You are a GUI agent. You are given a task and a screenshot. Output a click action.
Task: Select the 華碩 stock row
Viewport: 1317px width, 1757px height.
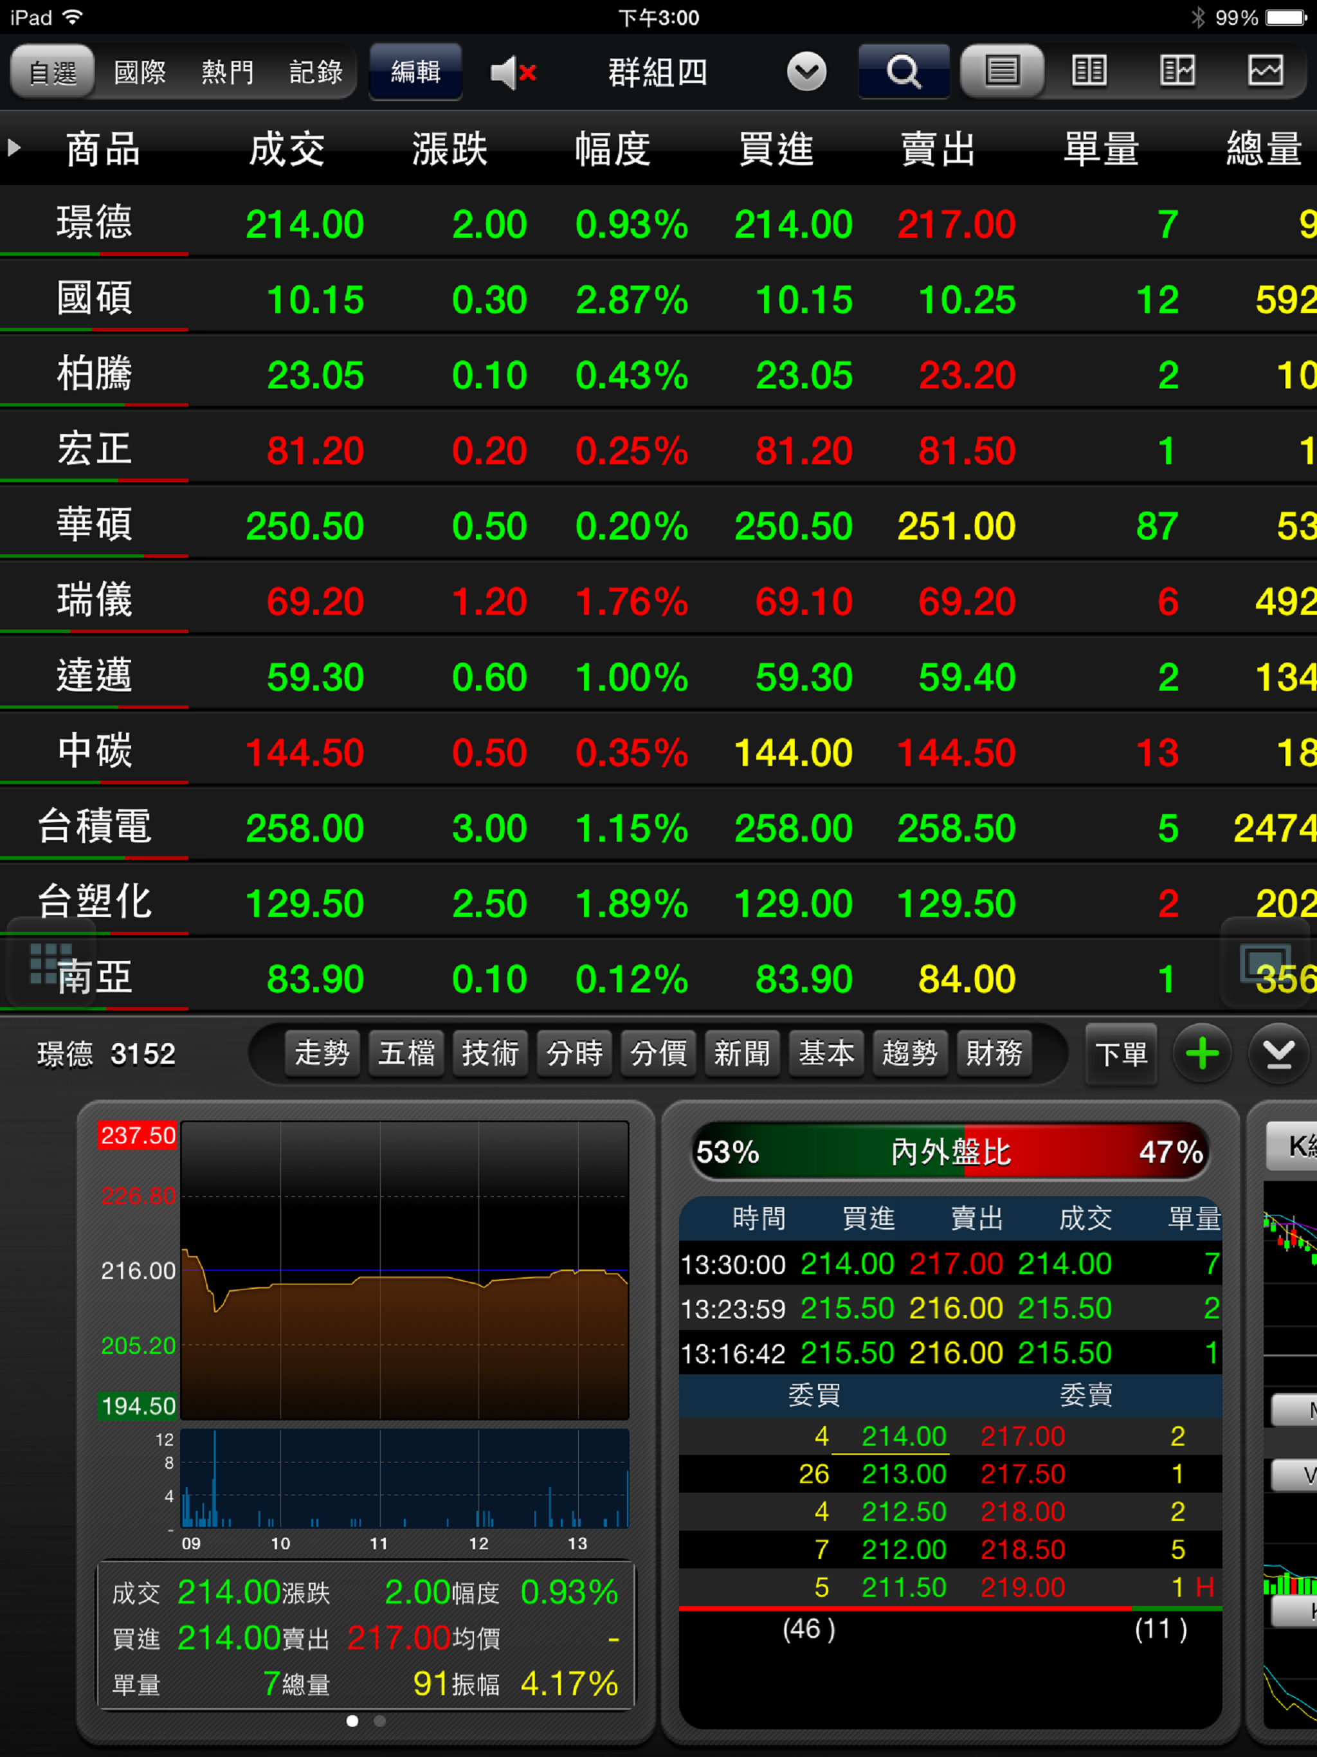(658, 525)
